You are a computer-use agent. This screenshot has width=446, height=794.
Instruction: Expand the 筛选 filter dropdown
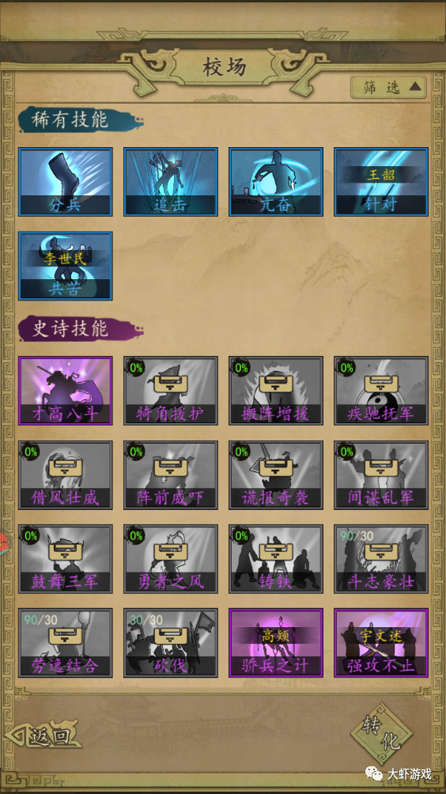pyautogui.click(x=388, y=87)
